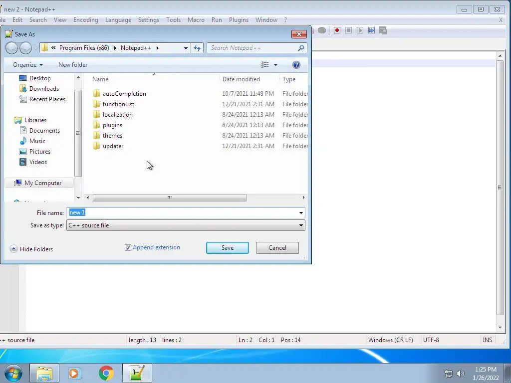Screen dimensions: 511x383
Task: Launch Chrome from the taskbar
Action: pos(106,373)
